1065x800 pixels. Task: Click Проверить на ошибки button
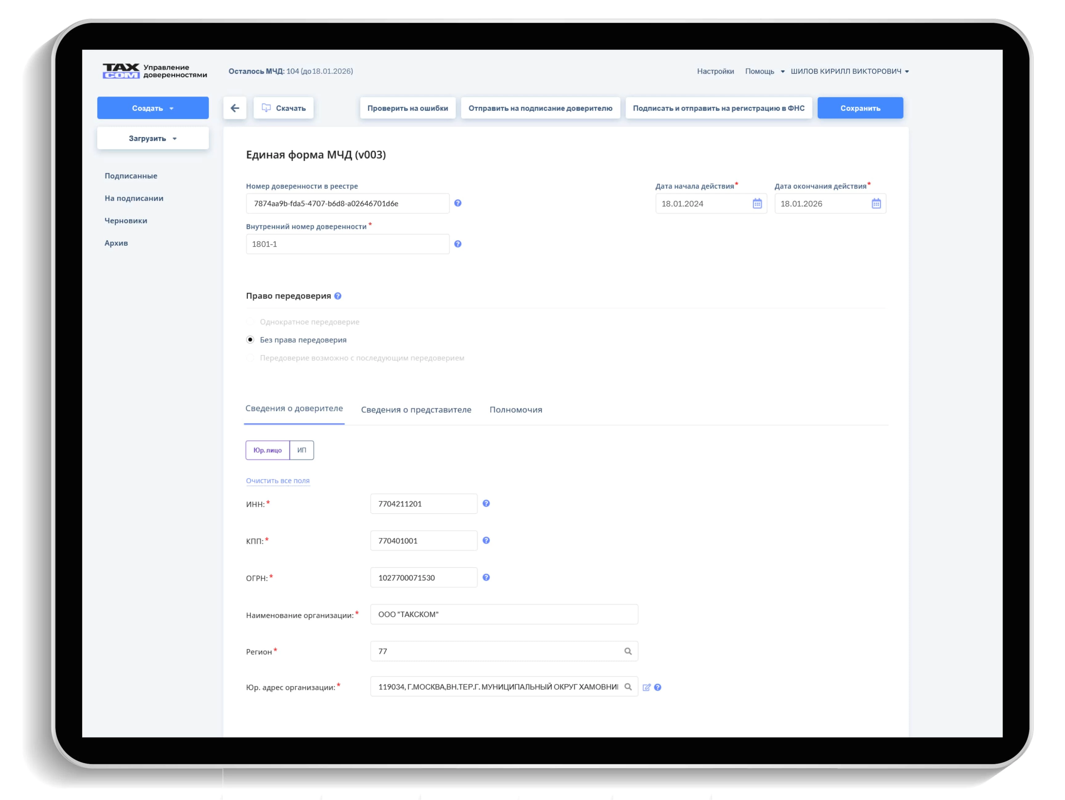point(408,108)
